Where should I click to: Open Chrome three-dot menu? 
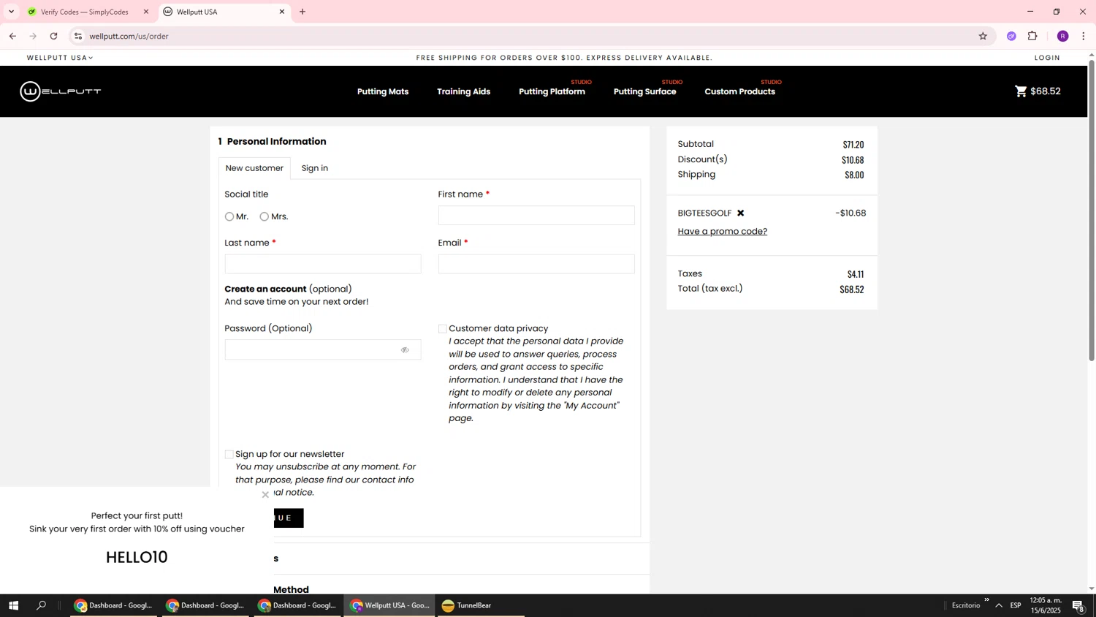(x=1083, y=36)
